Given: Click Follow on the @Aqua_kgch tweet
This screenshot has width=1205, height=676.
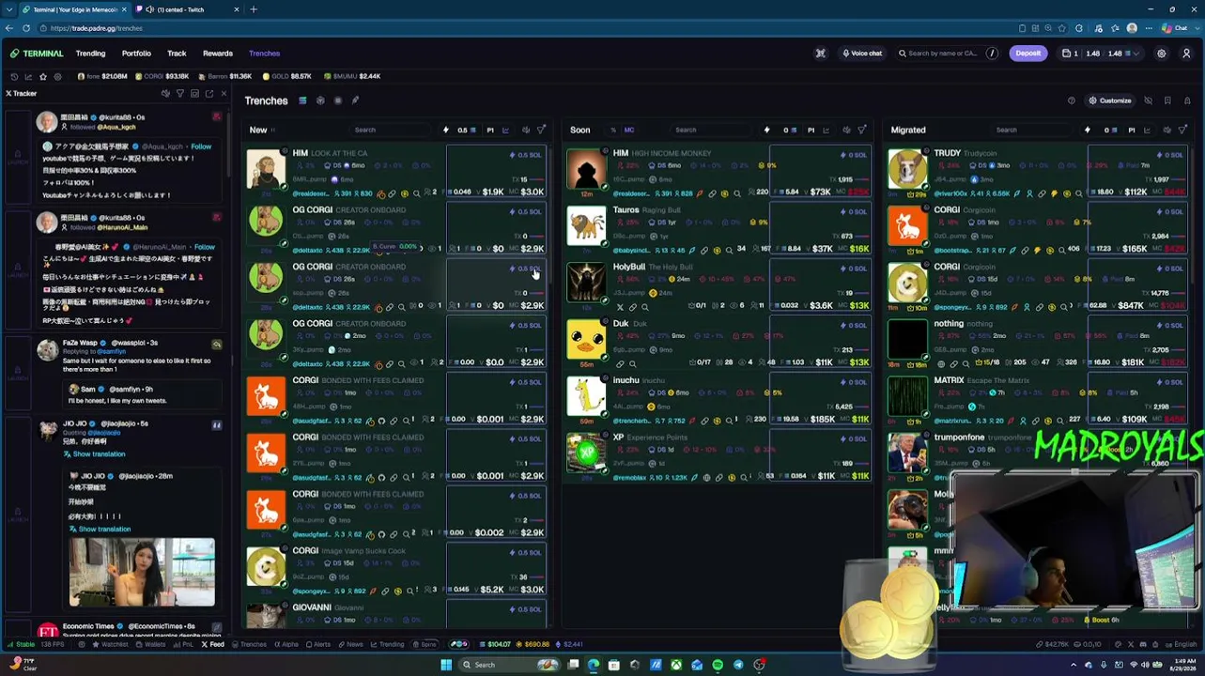Looking at the screenshot, I should (x=201, y=146).
